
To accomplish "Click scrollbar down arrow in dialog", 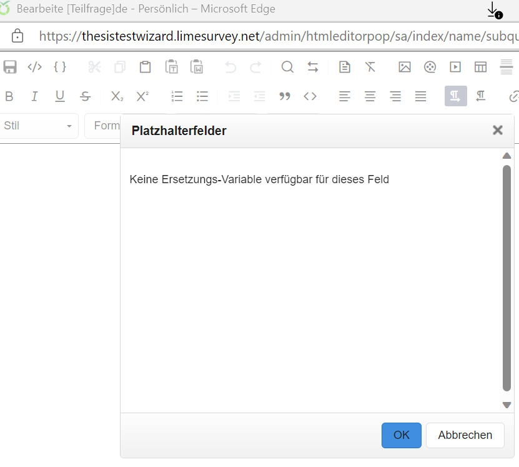I will point(507,404).
